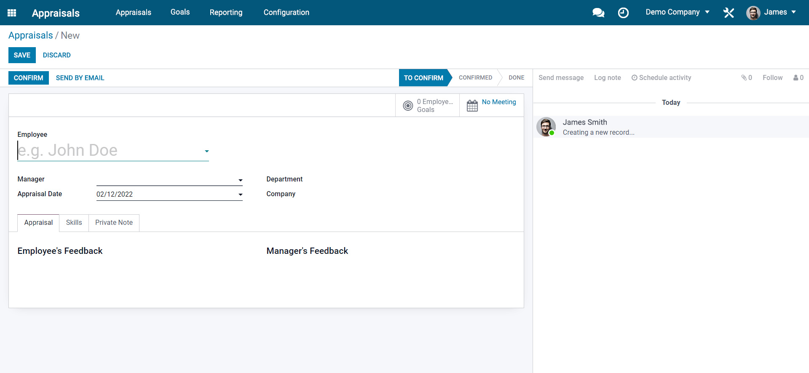Click Send by Email button
809x373 pixels.
pos(80,78)
